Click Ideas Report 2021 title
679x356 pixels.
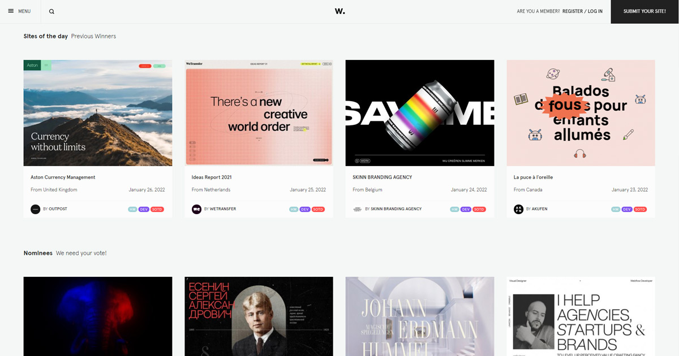pos(212,177)
